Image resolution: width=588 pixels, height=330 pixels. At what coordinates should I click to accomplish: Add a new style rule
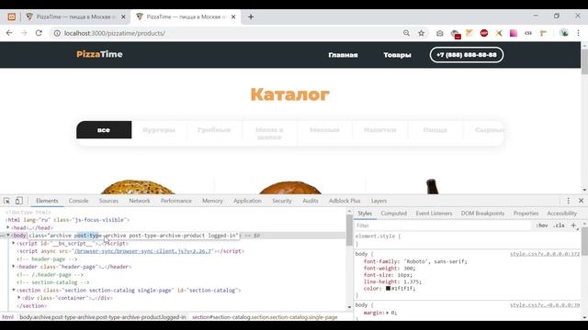573,225
